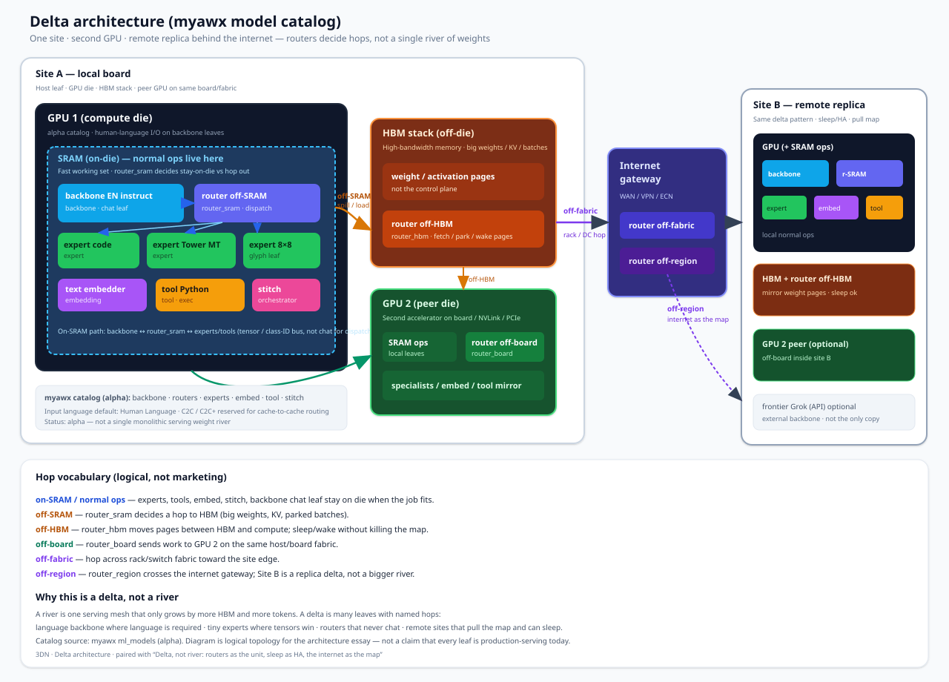Viewport: 949px width, 682px height.
Task: Select the "myawx catalog (alpha)" note
Action: tap(191, 408)
